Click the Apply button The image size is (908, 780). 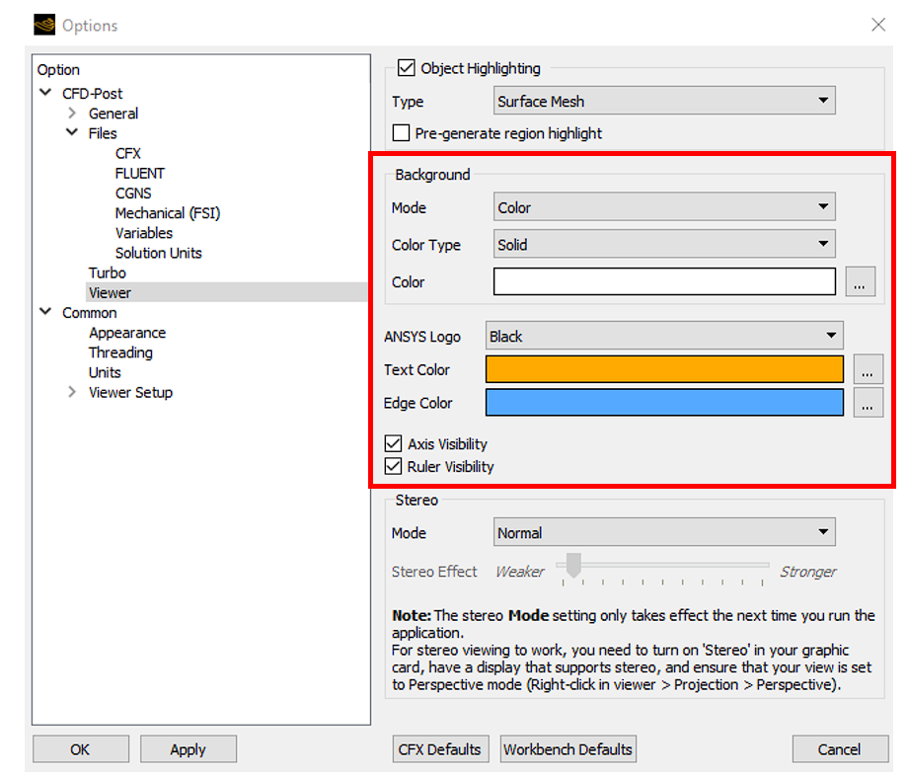[189, 749]
